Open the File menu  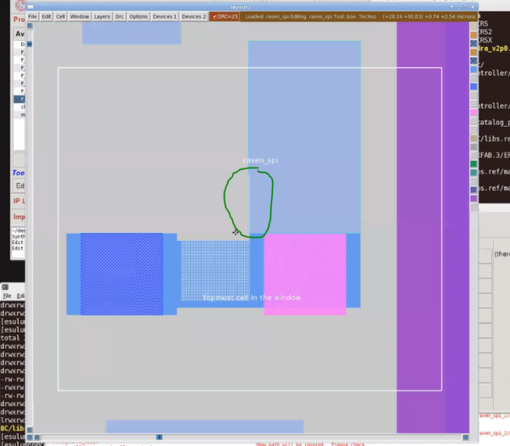[x=32, y=16]
